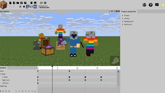Click the duplicate timeline icon
Screen dimensions: 165x93
3,91
